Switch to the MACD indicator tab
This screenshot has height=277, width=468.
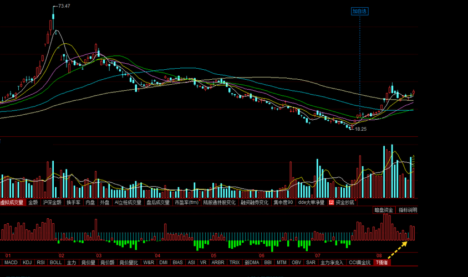tap(11, 263)
